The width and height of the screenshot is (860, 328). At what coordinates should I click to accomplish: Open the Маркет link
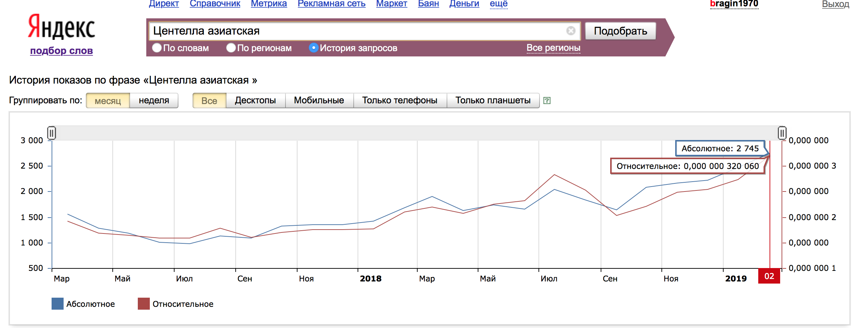pyautogui.click(x=391, y=4)
